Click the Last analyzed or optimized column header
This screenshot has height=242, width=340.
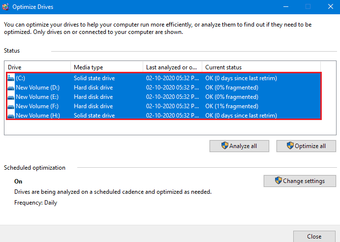[172, 67]
